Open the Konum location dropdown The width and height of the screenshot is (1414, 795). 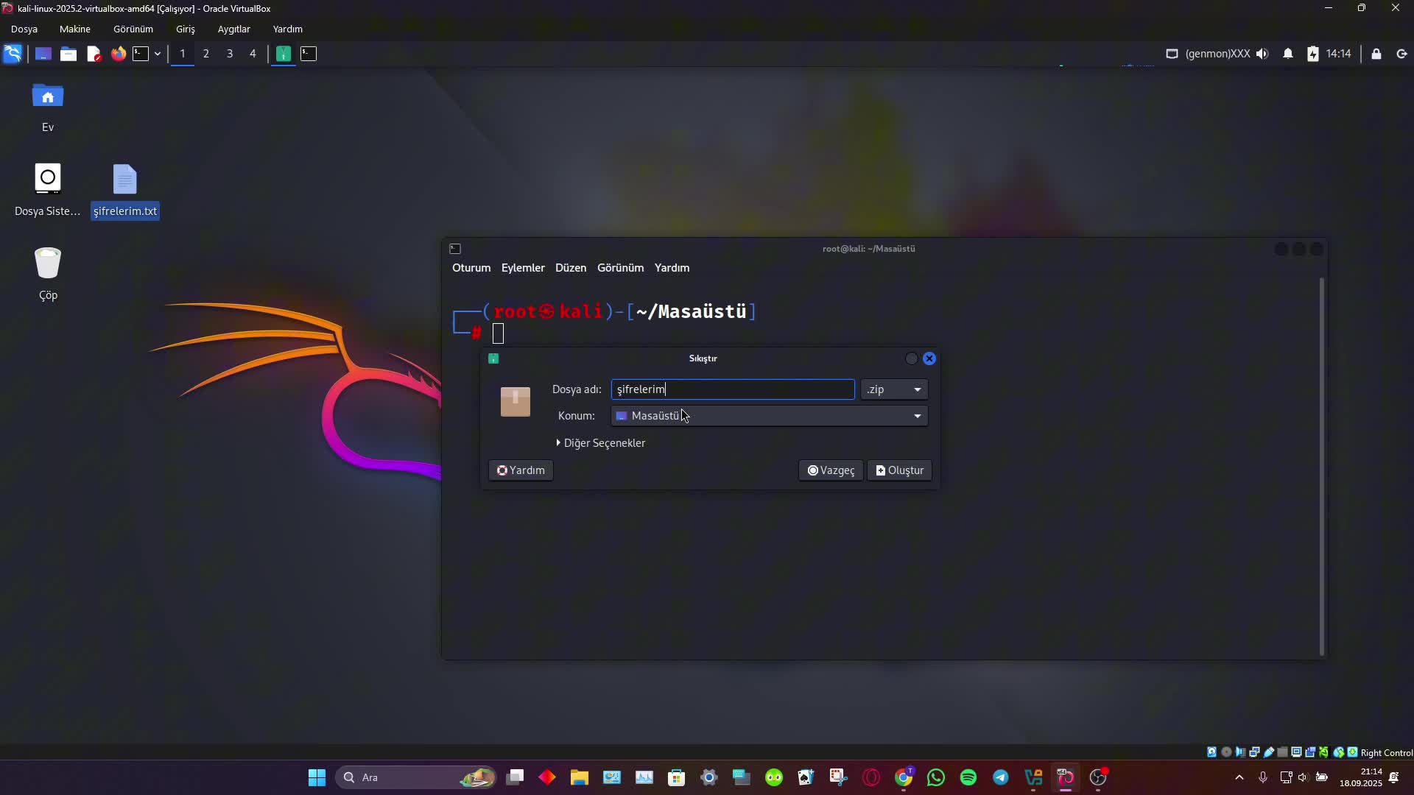tap(769, 416)
